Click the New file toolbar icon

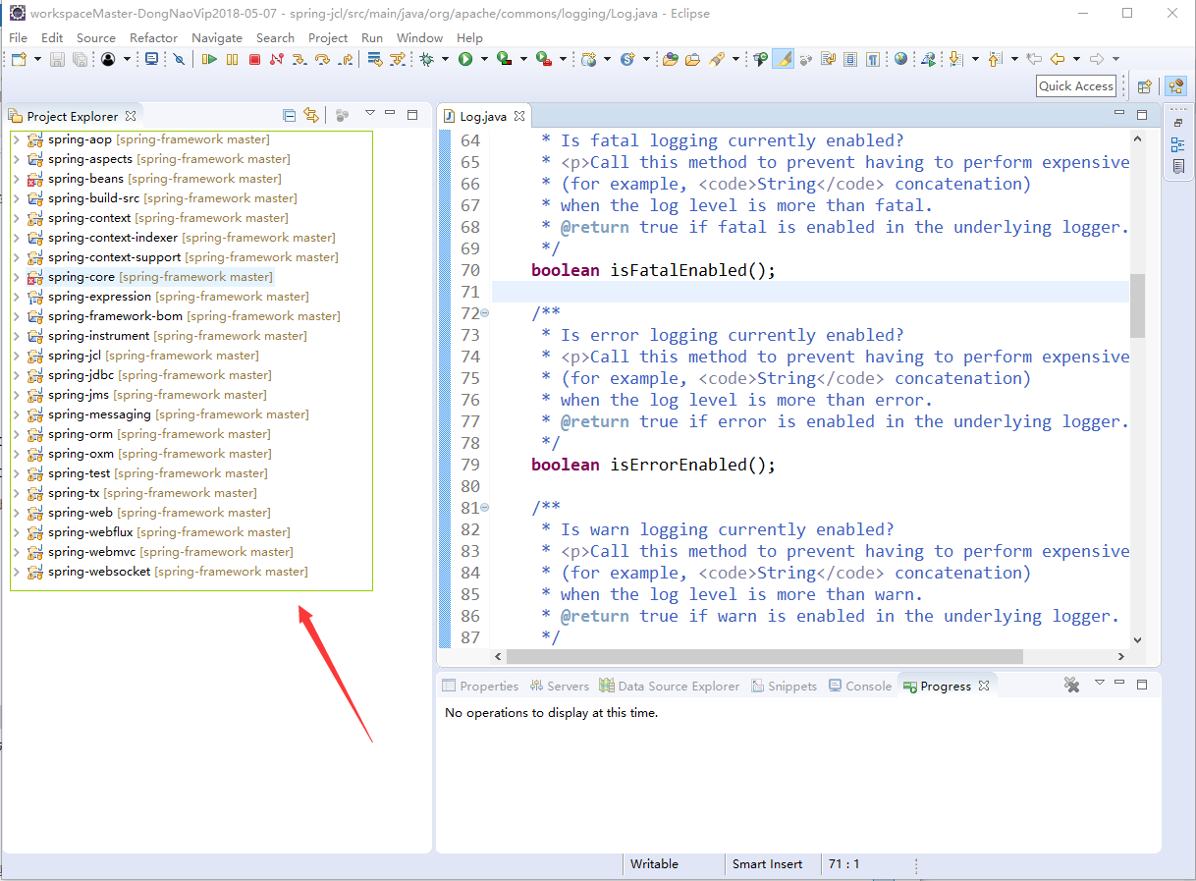click(19, 59)
